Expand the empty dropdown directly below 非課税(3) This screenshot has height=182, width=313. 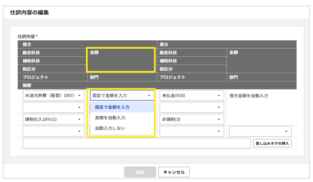[191, 131]
